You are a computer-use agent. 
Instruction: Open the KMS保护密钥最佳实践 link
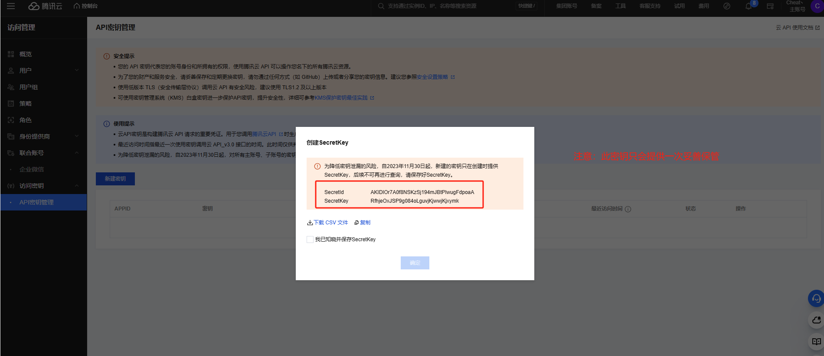341,98
